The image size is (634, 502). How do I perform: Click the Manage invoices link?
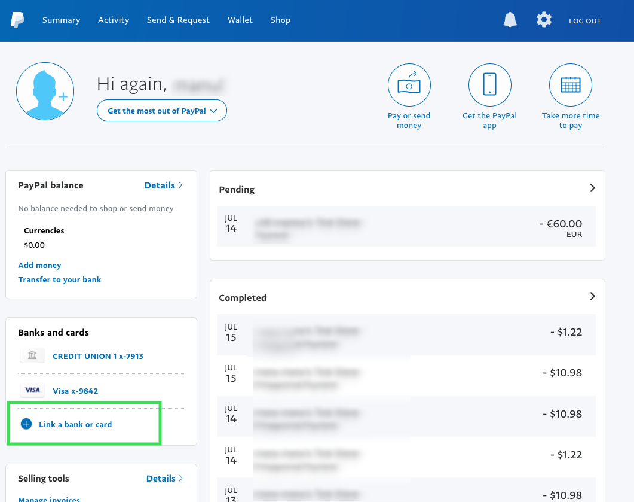(x=50, y=499)
